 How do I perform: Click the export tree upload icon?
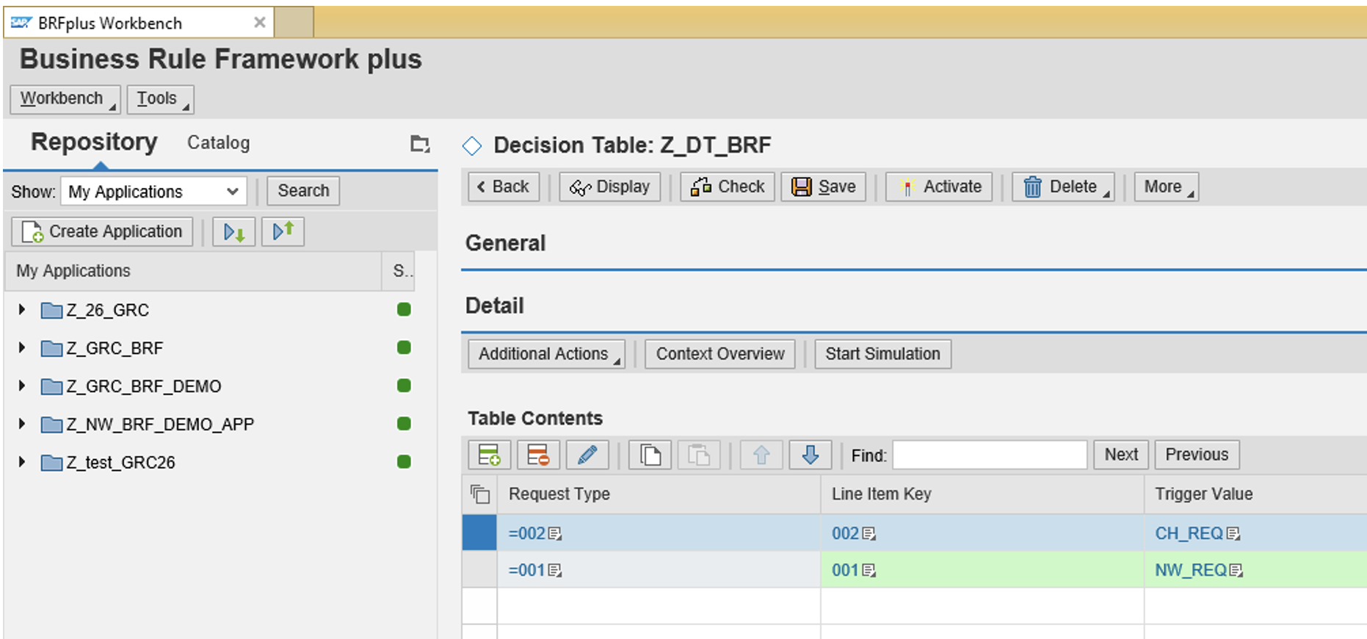(x=283, y=232)
